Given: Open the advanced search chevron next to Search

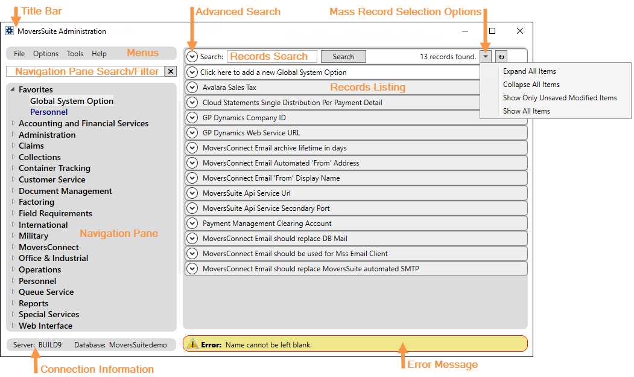Looking at the screenshot, I should tap(192, 56).
